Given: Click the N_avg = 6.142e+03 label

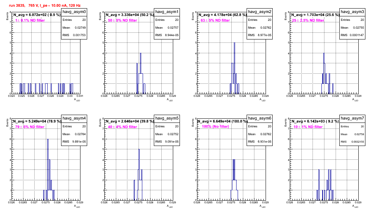Looking at the screenshot, I should (315, 121).
